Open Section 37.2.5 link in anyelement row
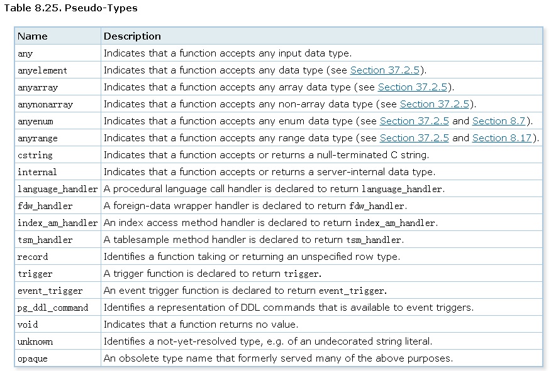The height and width of the screenshot is (371, 551). coord(385,70)
